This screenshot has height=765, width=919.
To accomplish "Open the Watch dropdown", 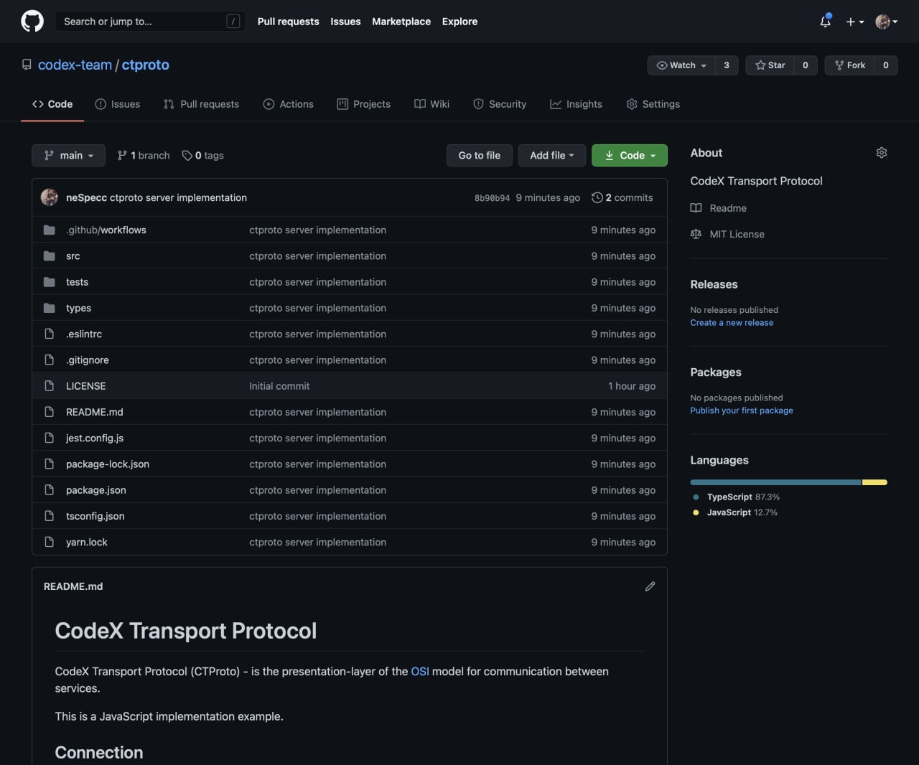I will point(681,65).
